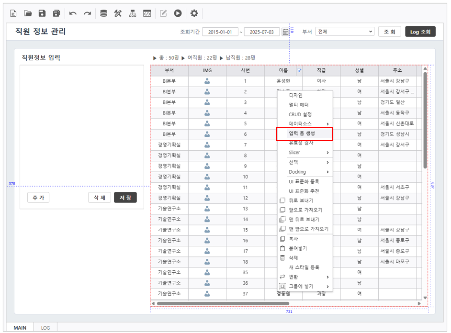This screenshot has width=451, height=333.
Task: Undo the last action in toolbar
Action: (73, 13)
